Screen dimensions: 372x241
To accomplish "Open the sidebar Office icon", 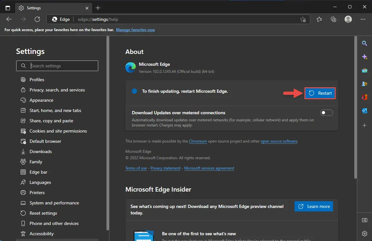I will 365,97.
